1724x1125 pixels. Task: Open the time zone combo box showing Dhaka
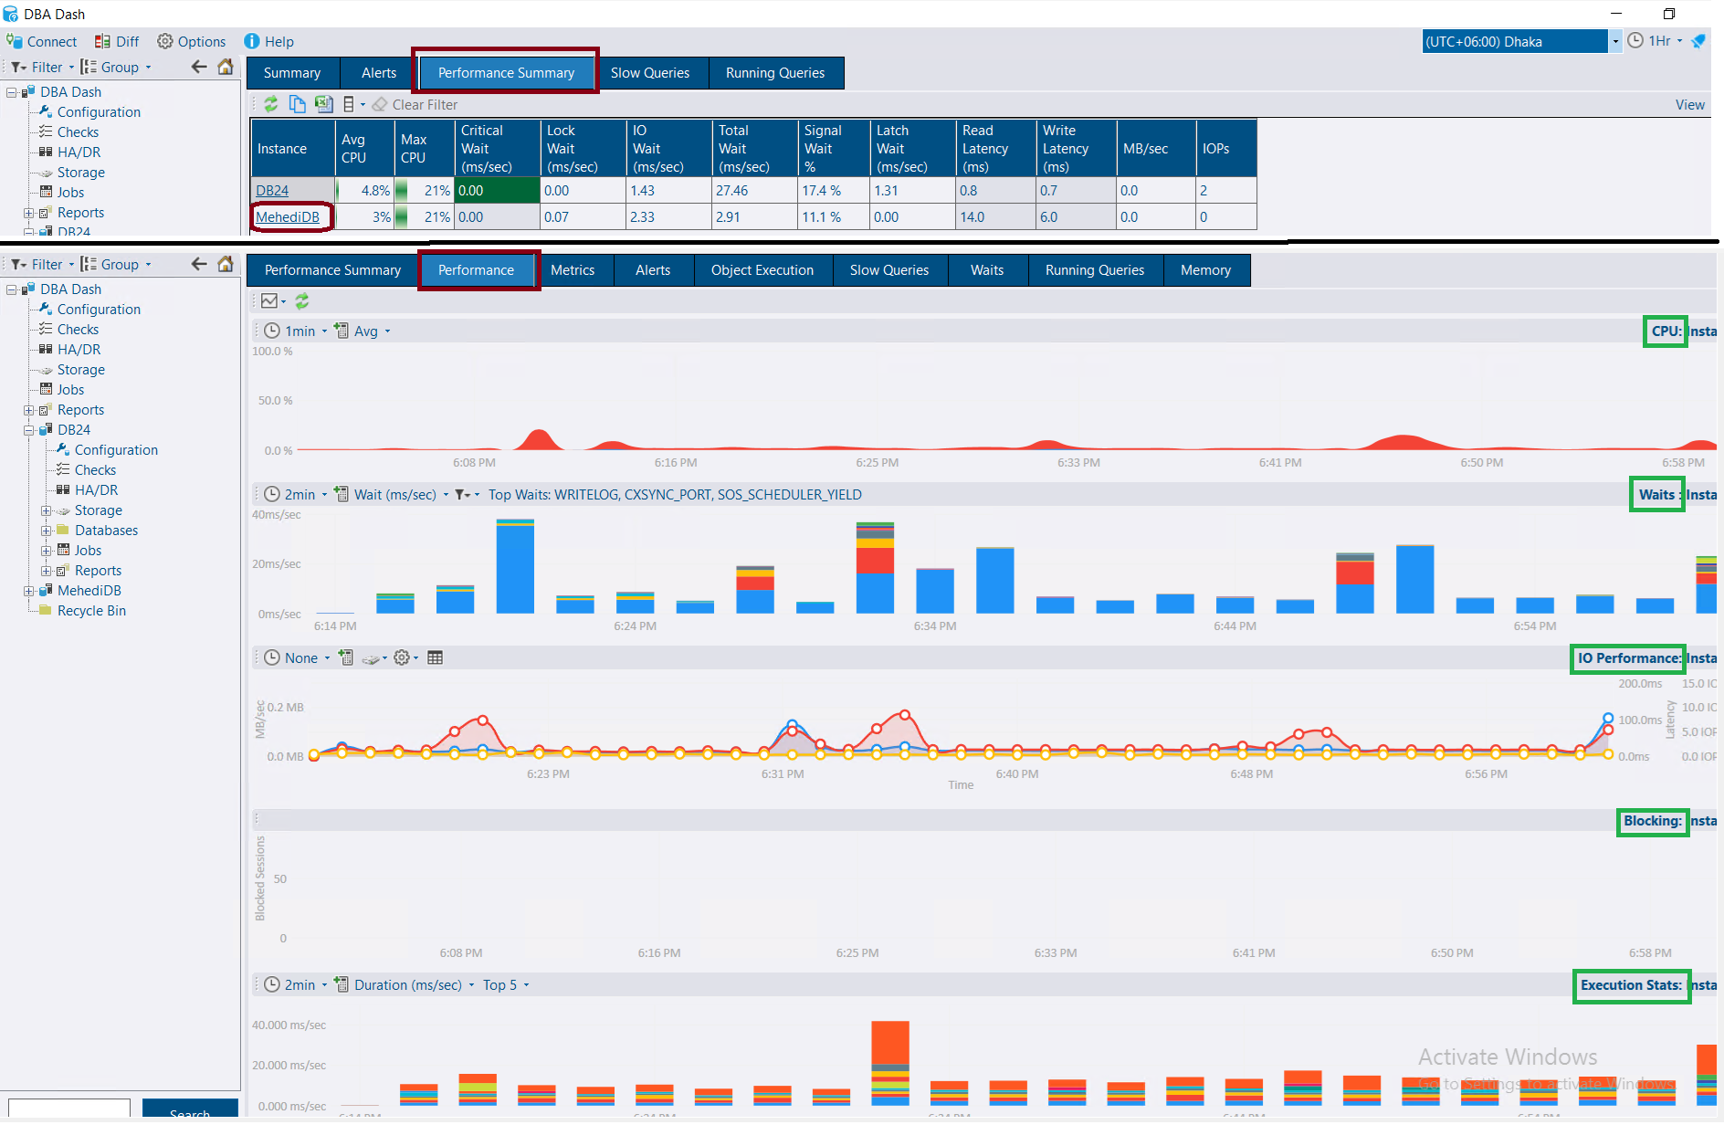(x=1520, y=41)
